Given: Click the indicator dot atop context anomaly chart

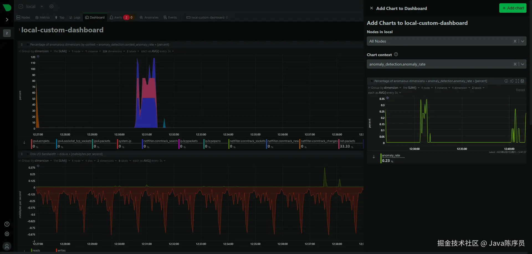Looking at the screenshot, I should pyautogui.click(x=38, y=56).
